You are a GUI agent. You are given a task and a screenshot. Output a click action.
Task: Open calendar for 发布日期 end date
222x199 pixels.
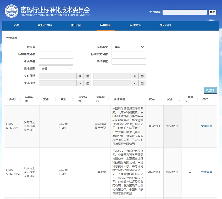[x=142, y=76]
